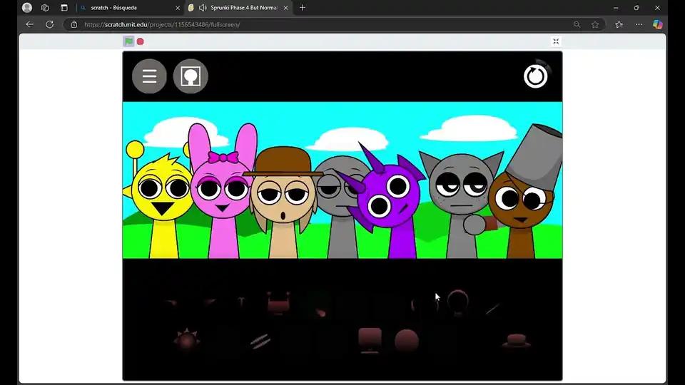Add this page to favorites with star
This screenshot has height=385, width=685.
pos(595,24)
